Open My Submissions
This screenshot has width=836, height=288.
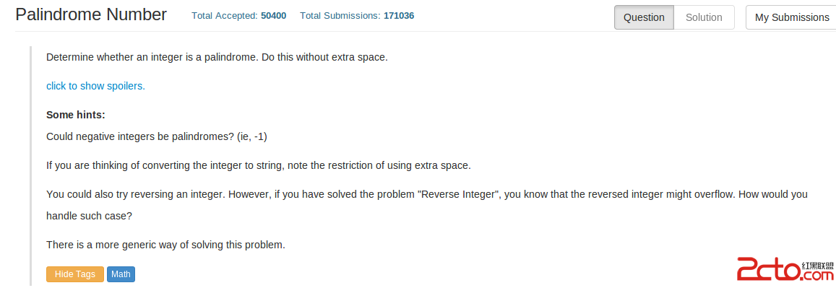pos(791,17)
